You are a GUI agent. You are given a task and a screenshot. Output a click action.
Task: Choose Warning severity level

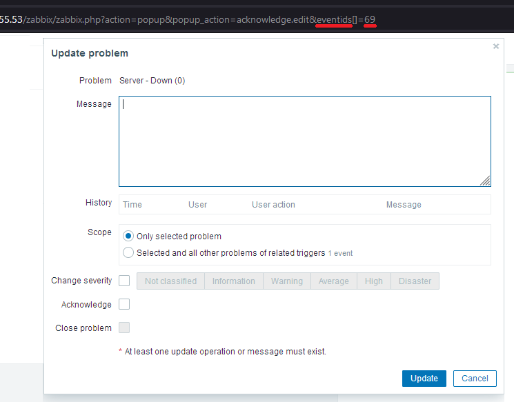tap(286, 281)
